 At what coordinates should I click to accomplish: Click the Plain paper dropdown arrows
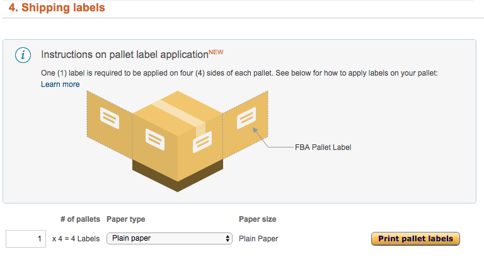tap(228, 238)
